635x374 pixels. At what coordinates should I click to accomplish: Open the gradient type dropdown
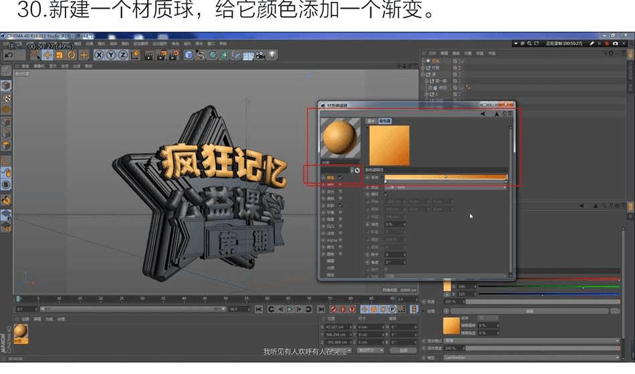[x=445, y=188]
